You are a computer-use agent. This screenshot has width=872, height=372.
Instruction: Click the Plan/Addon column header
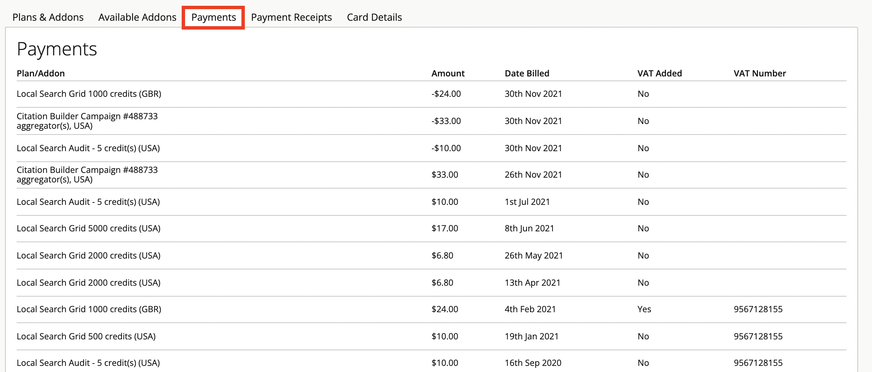coord(41,73)
